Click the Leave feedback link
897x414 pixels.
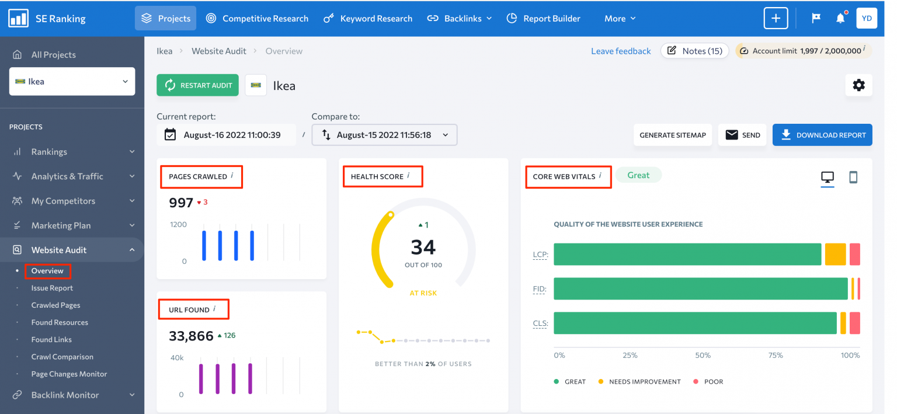click(621, 51)
